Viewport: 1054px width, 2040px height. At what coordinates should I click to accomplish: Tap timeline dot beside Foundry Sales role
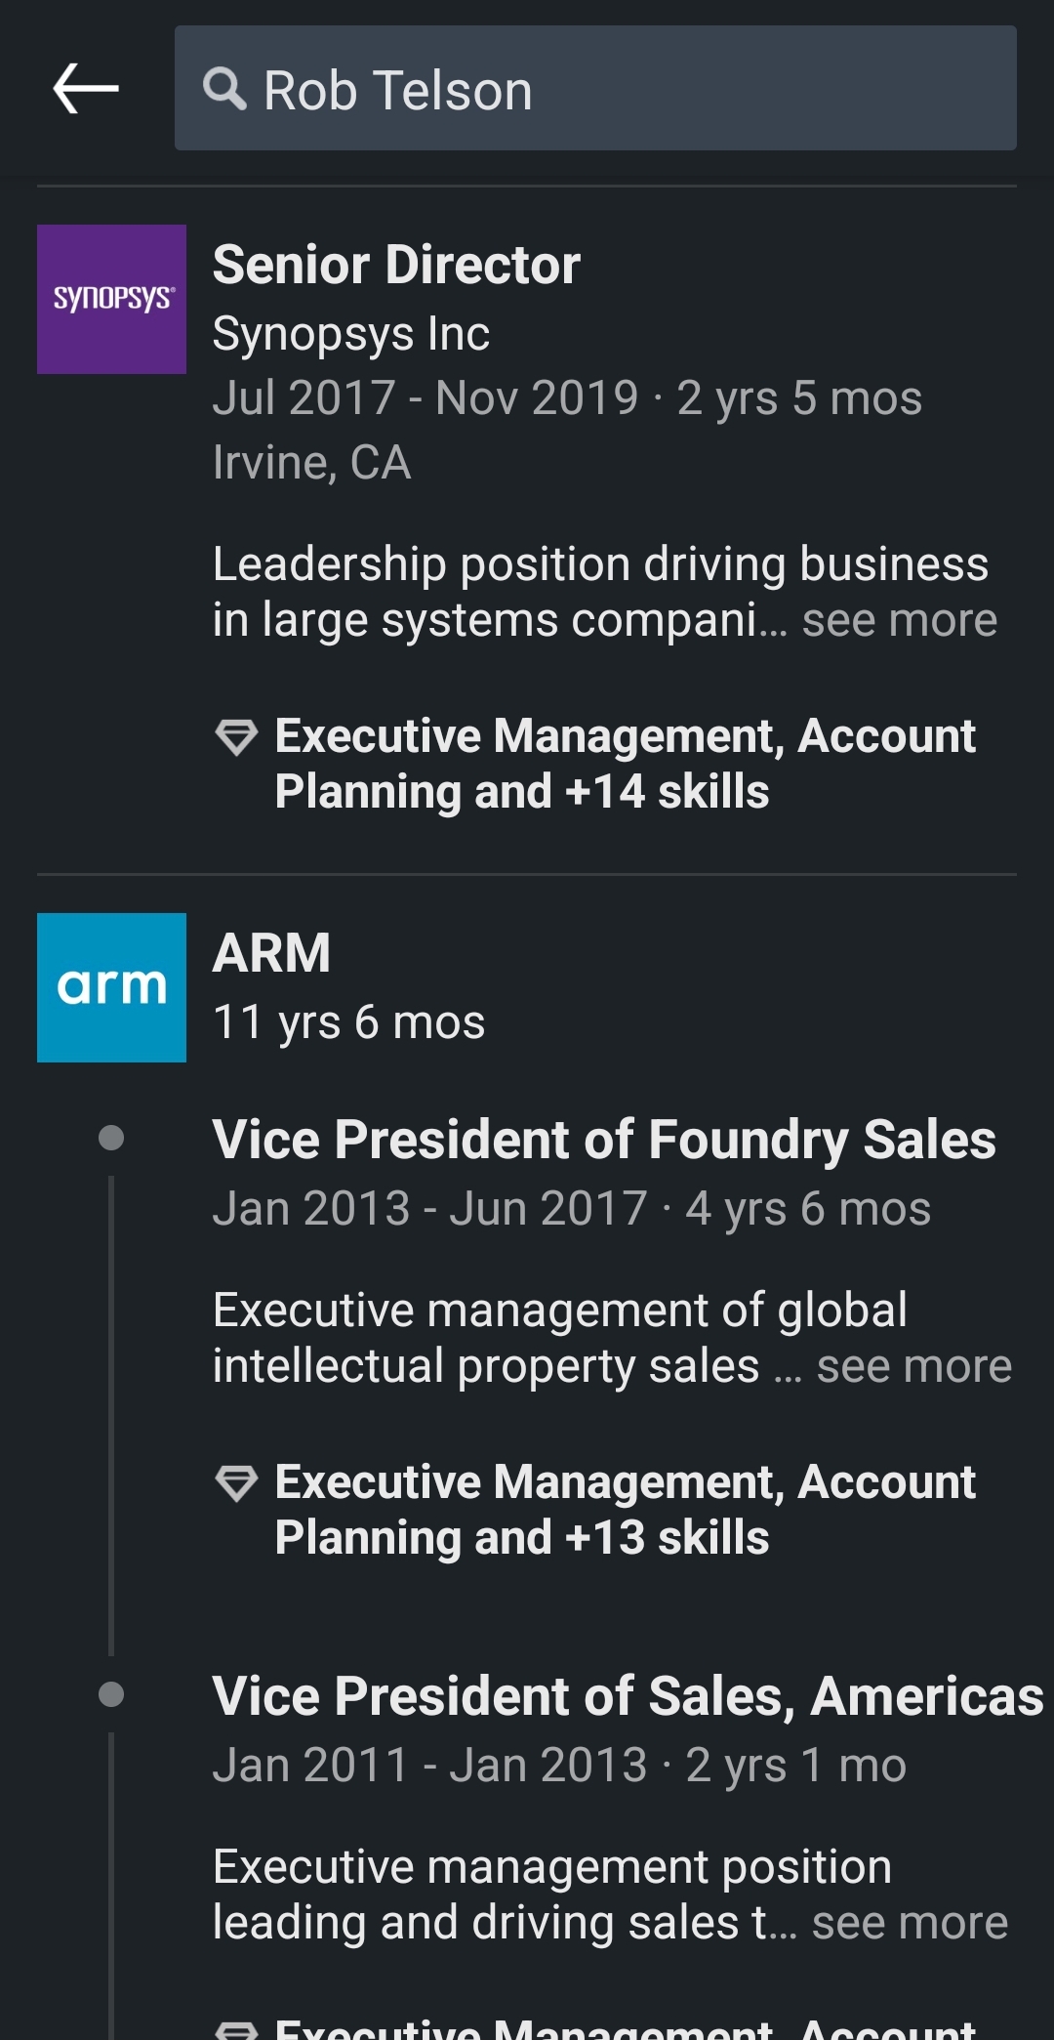(111, 1138)
